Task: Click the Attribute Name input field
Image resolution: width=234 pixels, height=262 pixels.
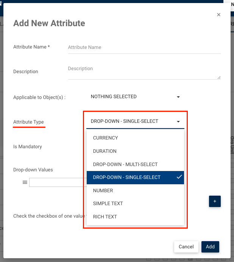Action: pyautogui.click(x=144, y=47)
